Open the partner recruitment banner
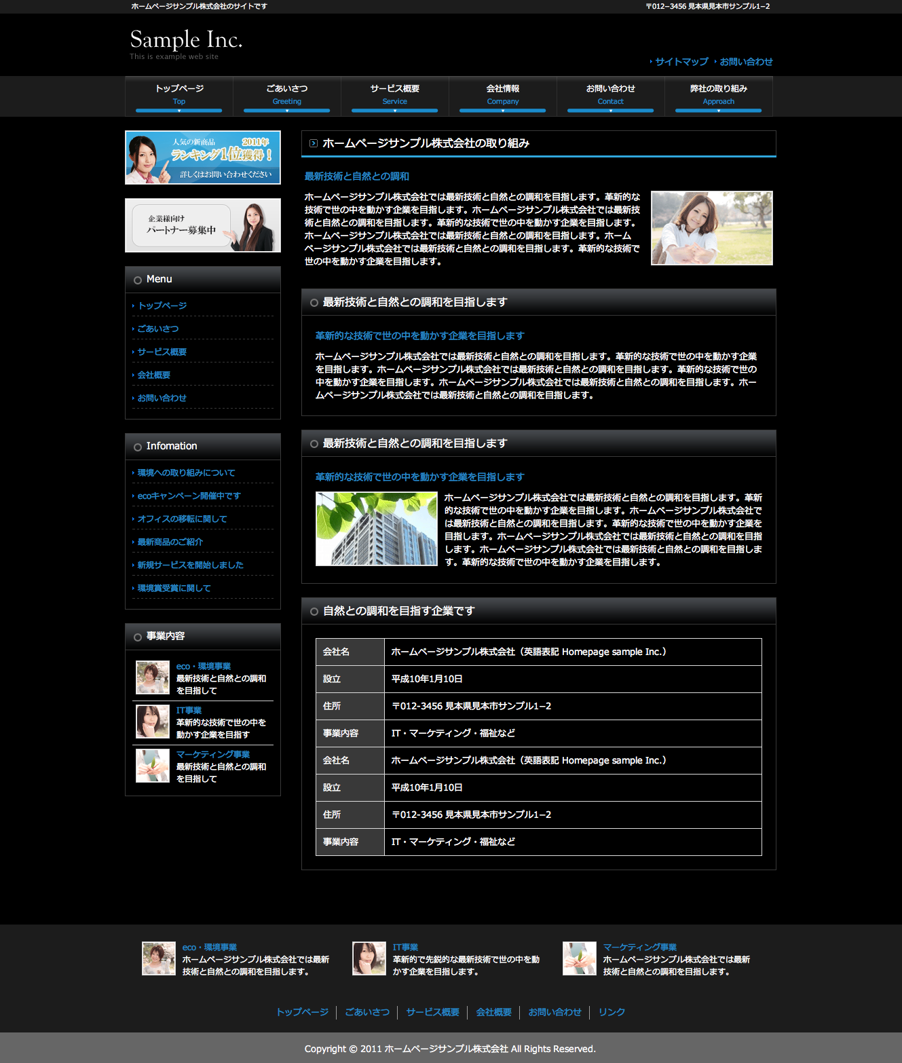 (203, 225)
